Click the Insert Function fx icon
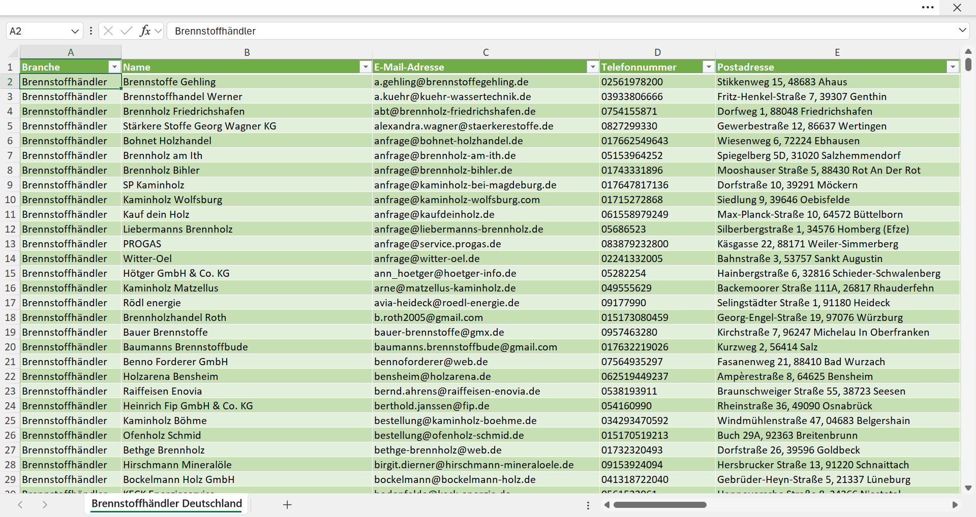 145,30
